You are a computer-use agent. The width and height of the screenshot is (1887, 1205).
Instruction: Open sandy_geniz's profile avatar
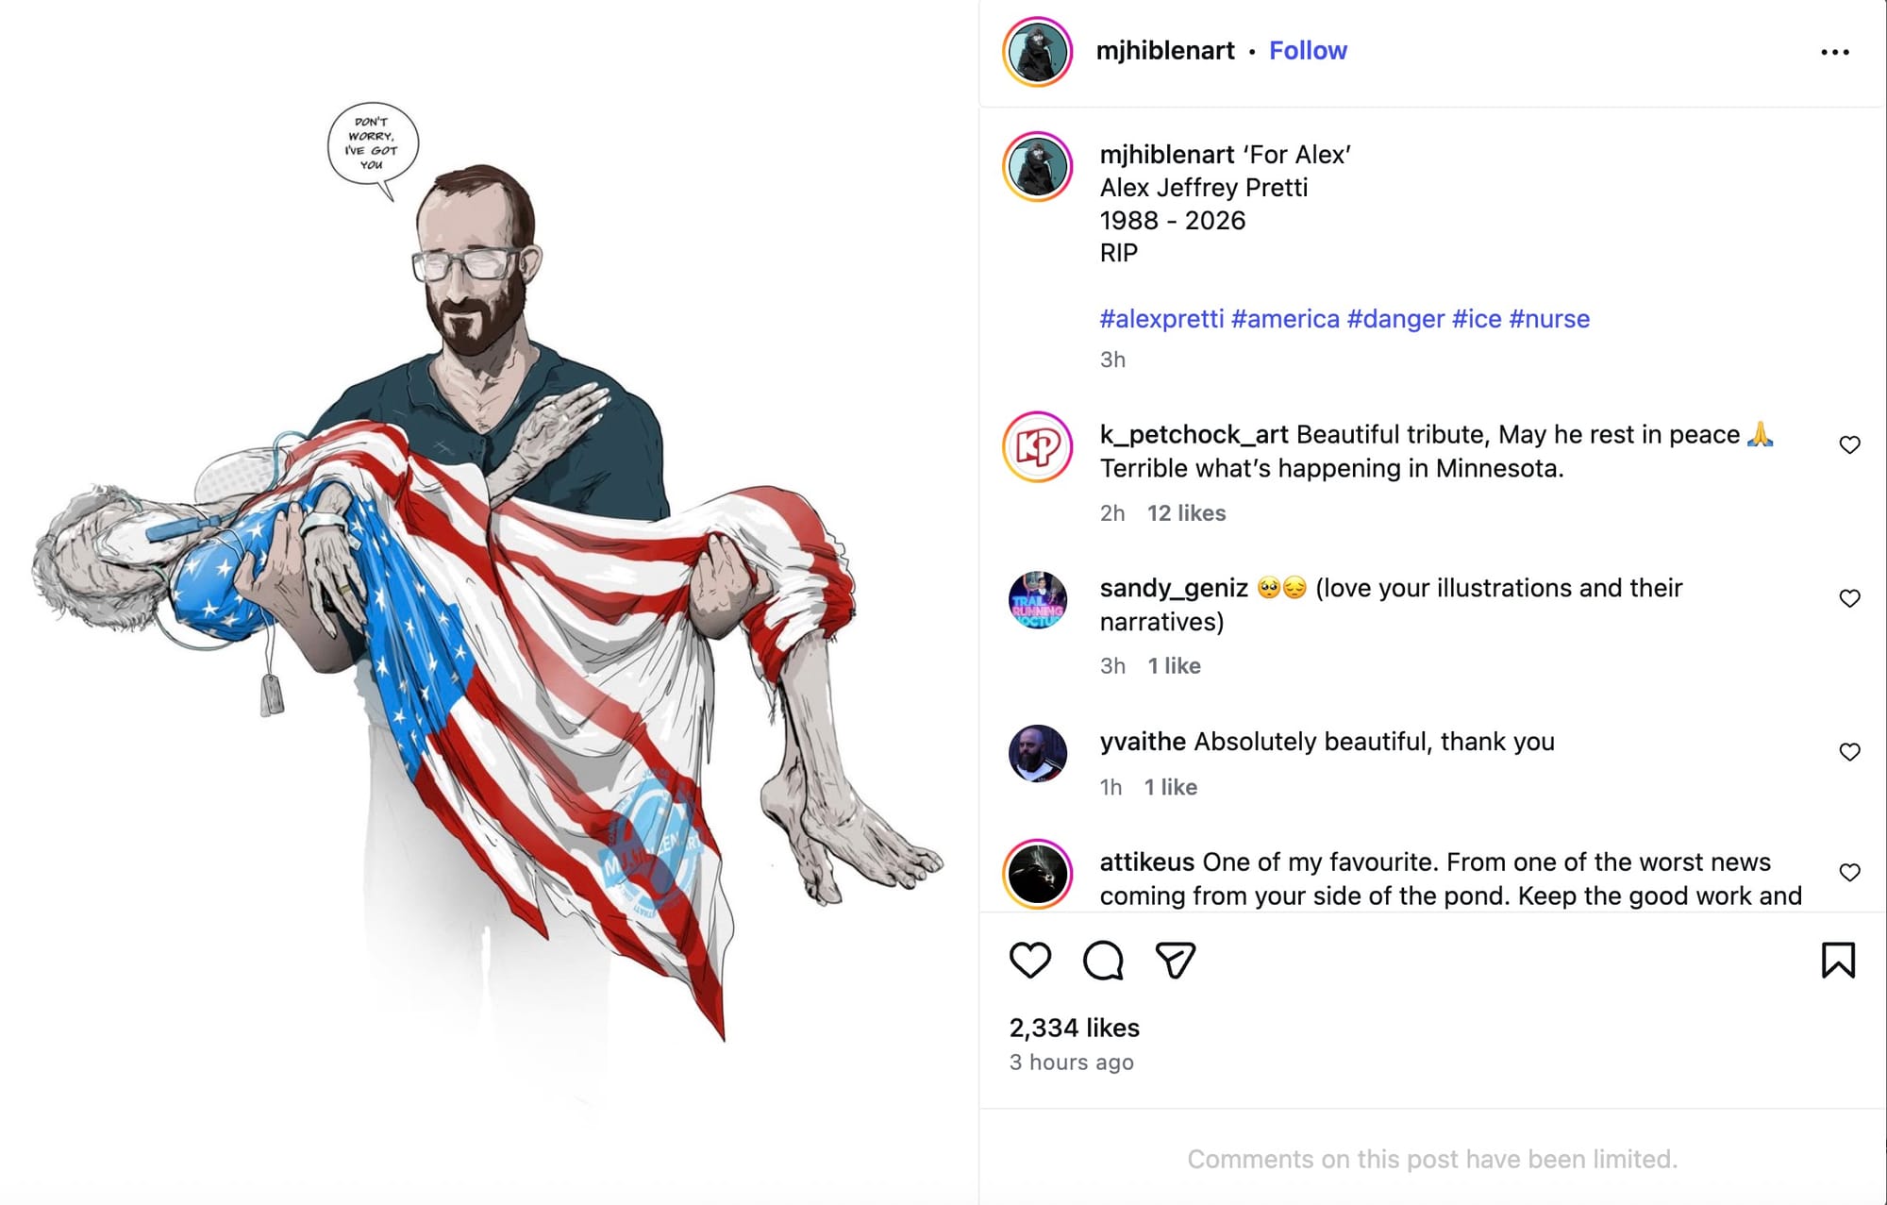pos(1038,600)
